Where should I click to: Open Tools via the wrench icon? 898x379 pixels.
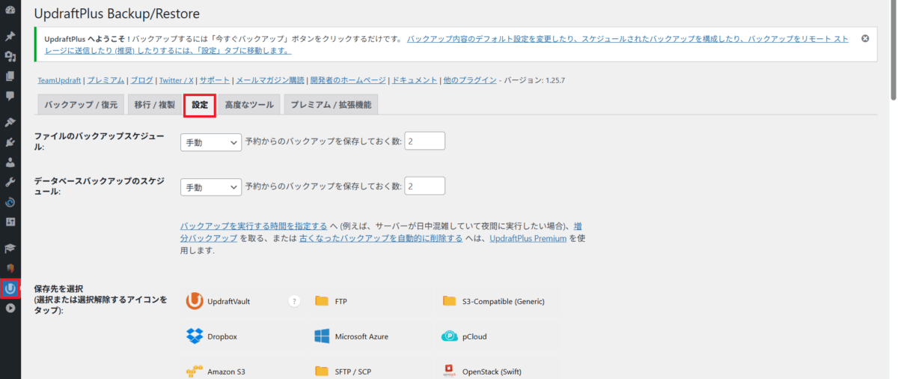[10, 182]
